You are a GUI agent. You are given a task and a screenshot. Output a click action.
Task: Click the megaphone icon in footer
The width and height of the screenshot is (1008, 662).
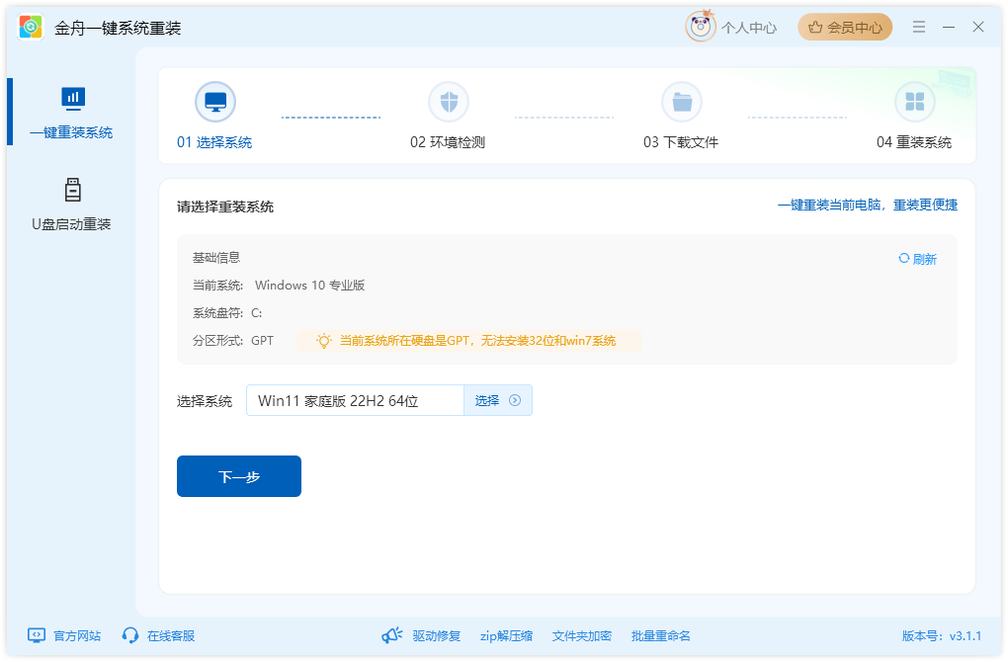391,635
